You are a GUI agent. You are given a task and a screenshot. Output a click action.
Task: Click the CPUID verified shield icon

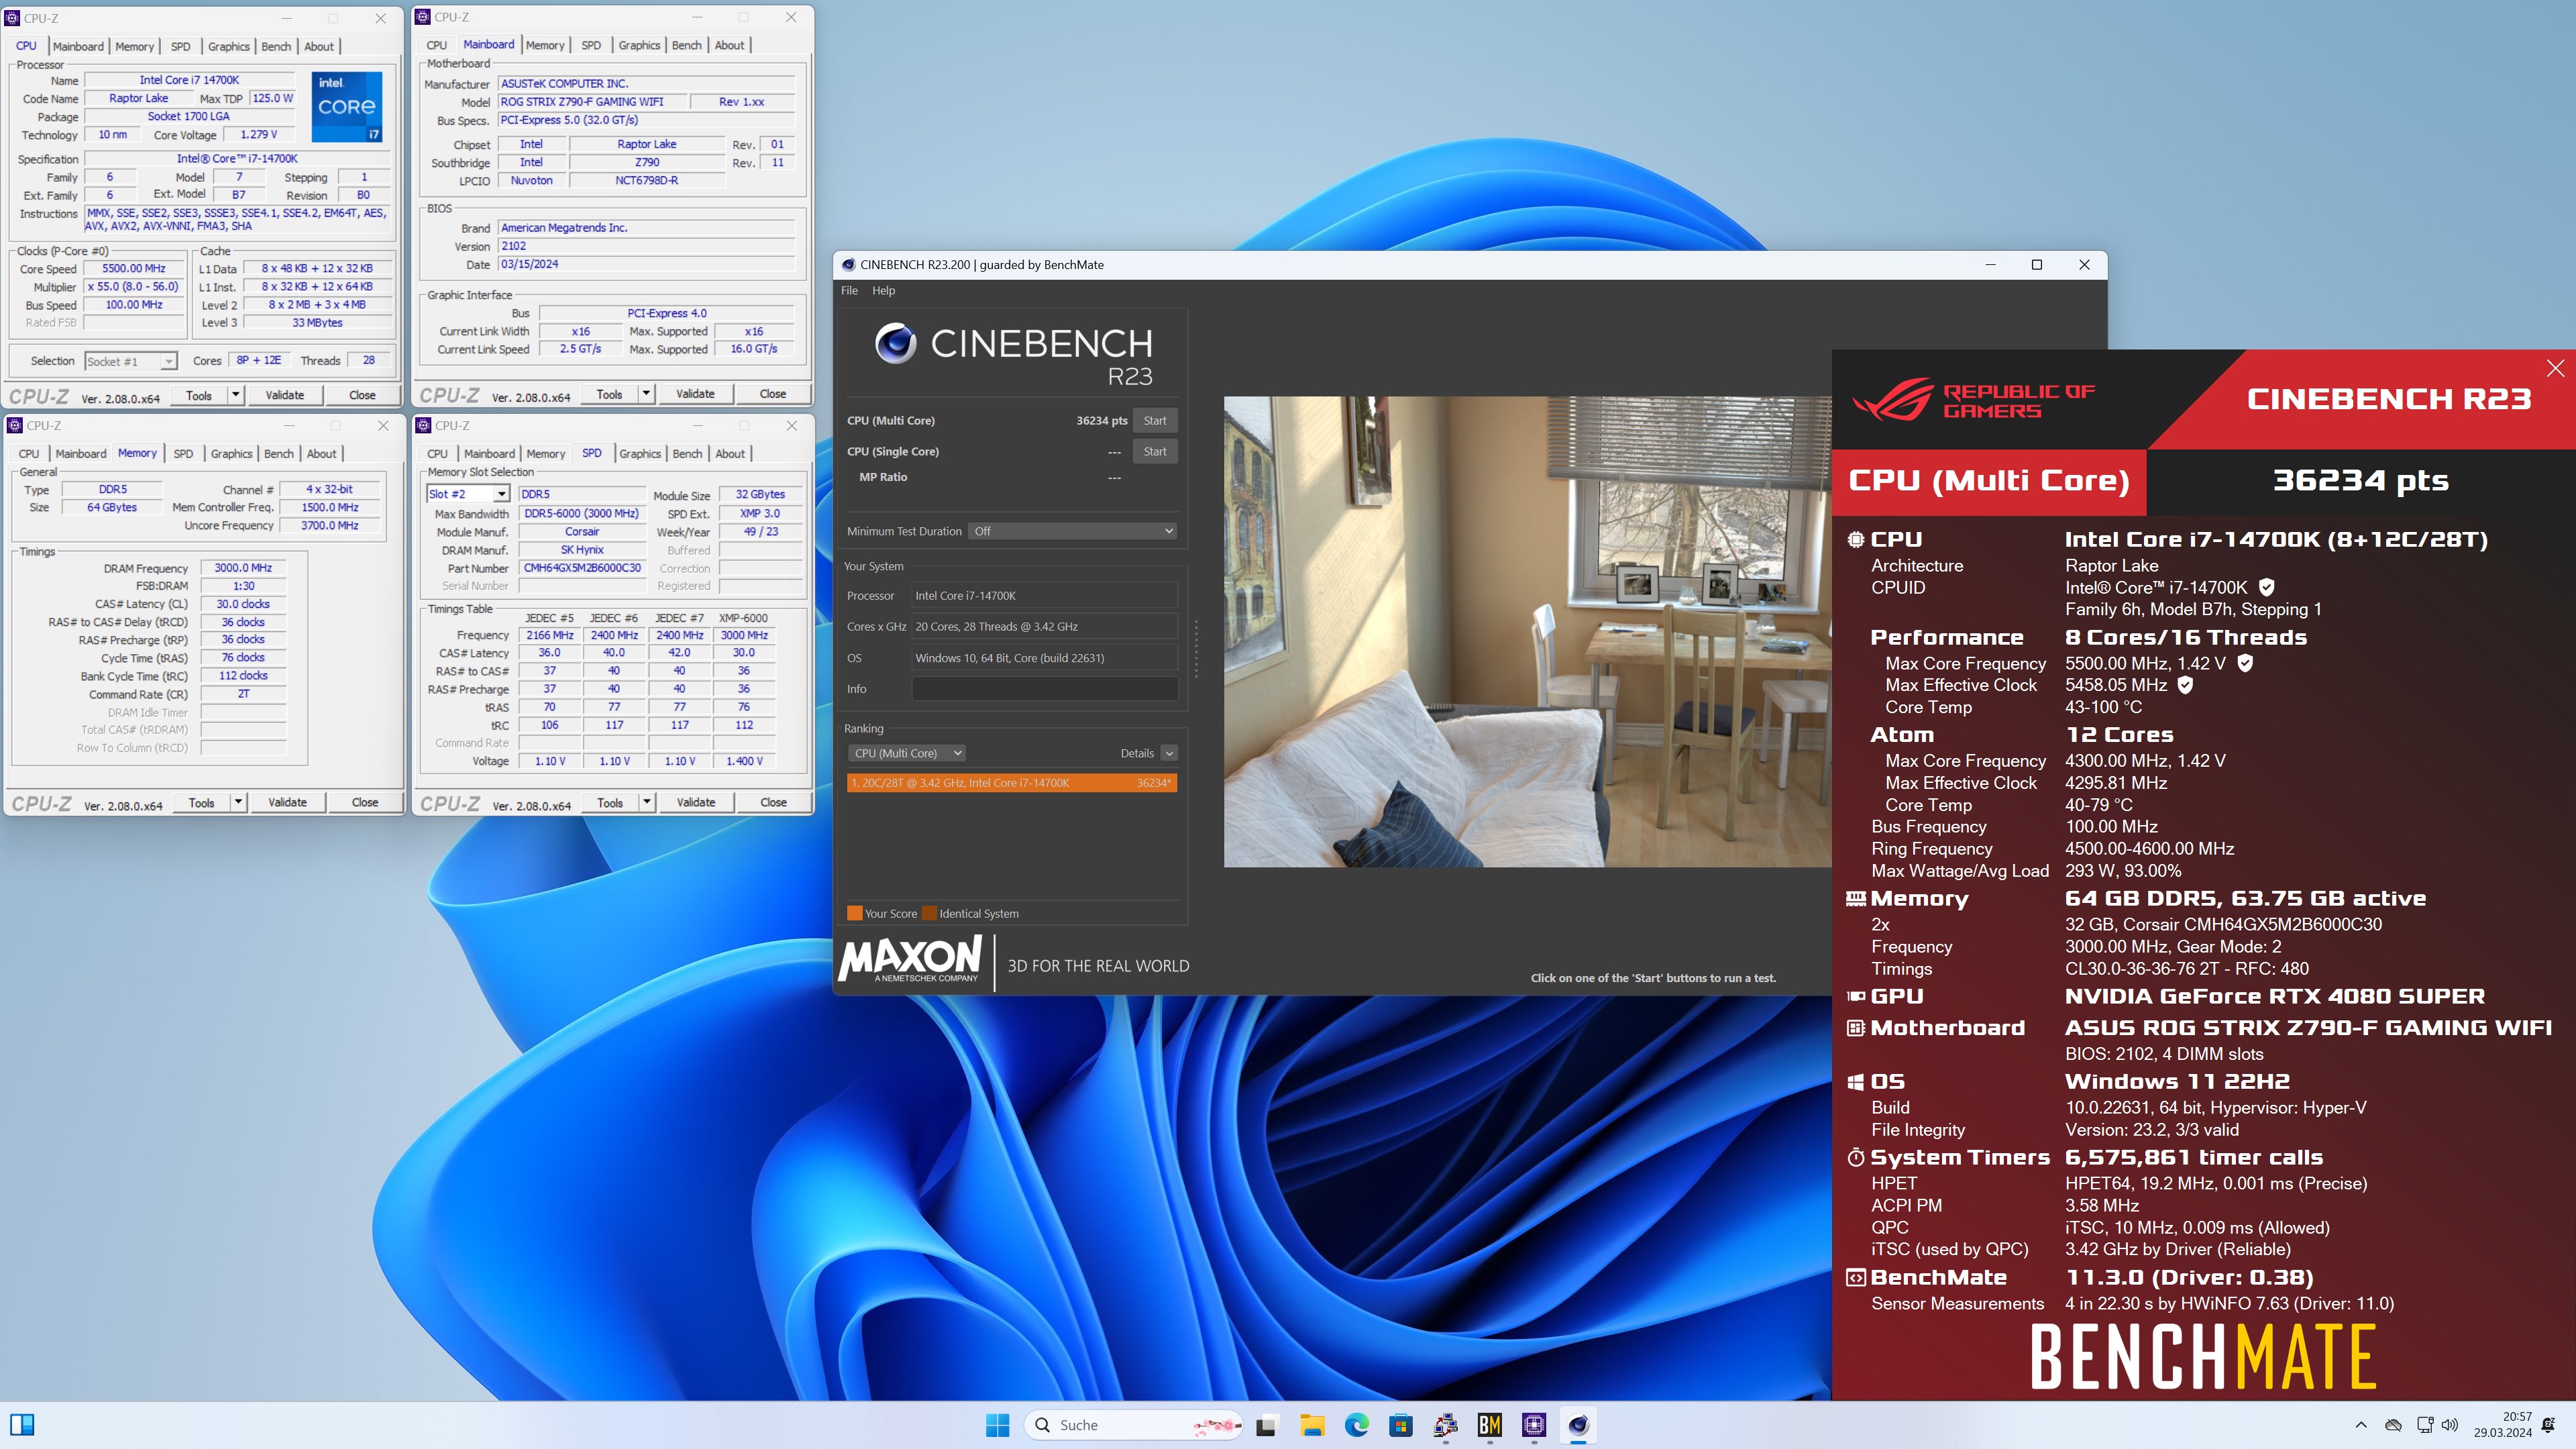[2267, 588]
